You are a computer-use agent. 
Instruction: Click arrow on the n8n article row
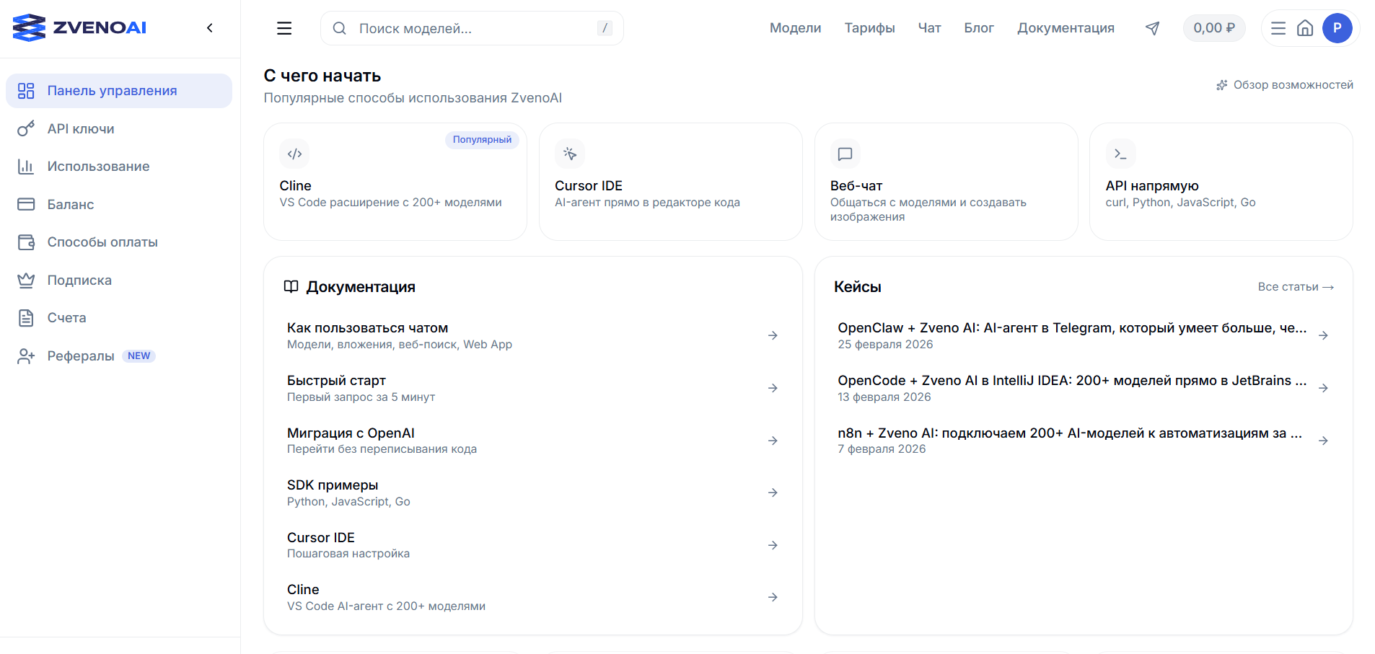pos(1323,441)
